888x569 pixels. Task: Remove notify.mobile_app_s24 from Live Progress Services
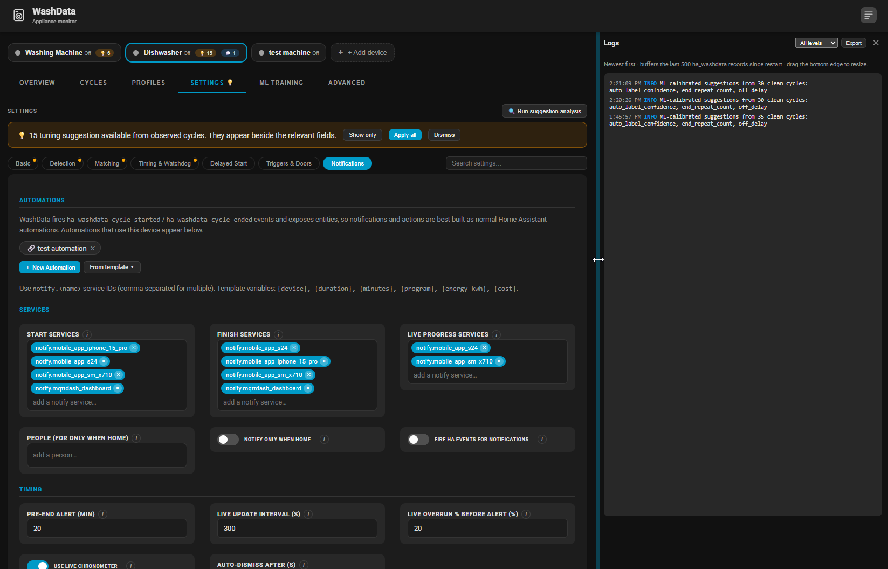point(484,348)
